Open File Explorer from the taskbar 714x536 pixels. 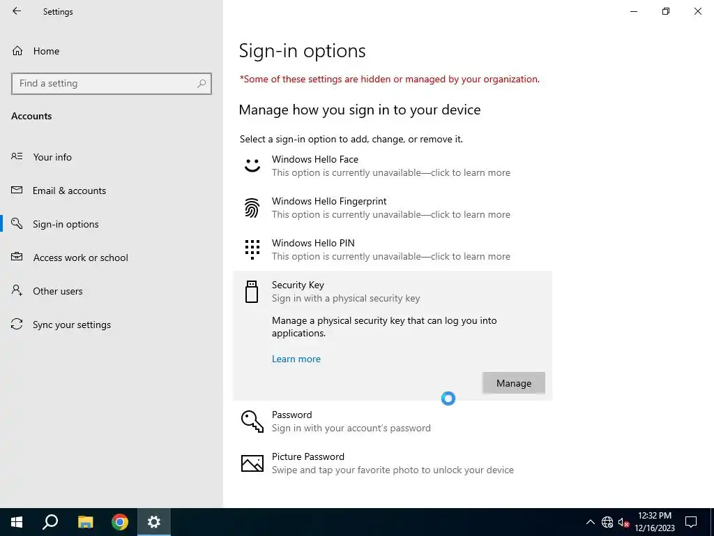[85, 522]
